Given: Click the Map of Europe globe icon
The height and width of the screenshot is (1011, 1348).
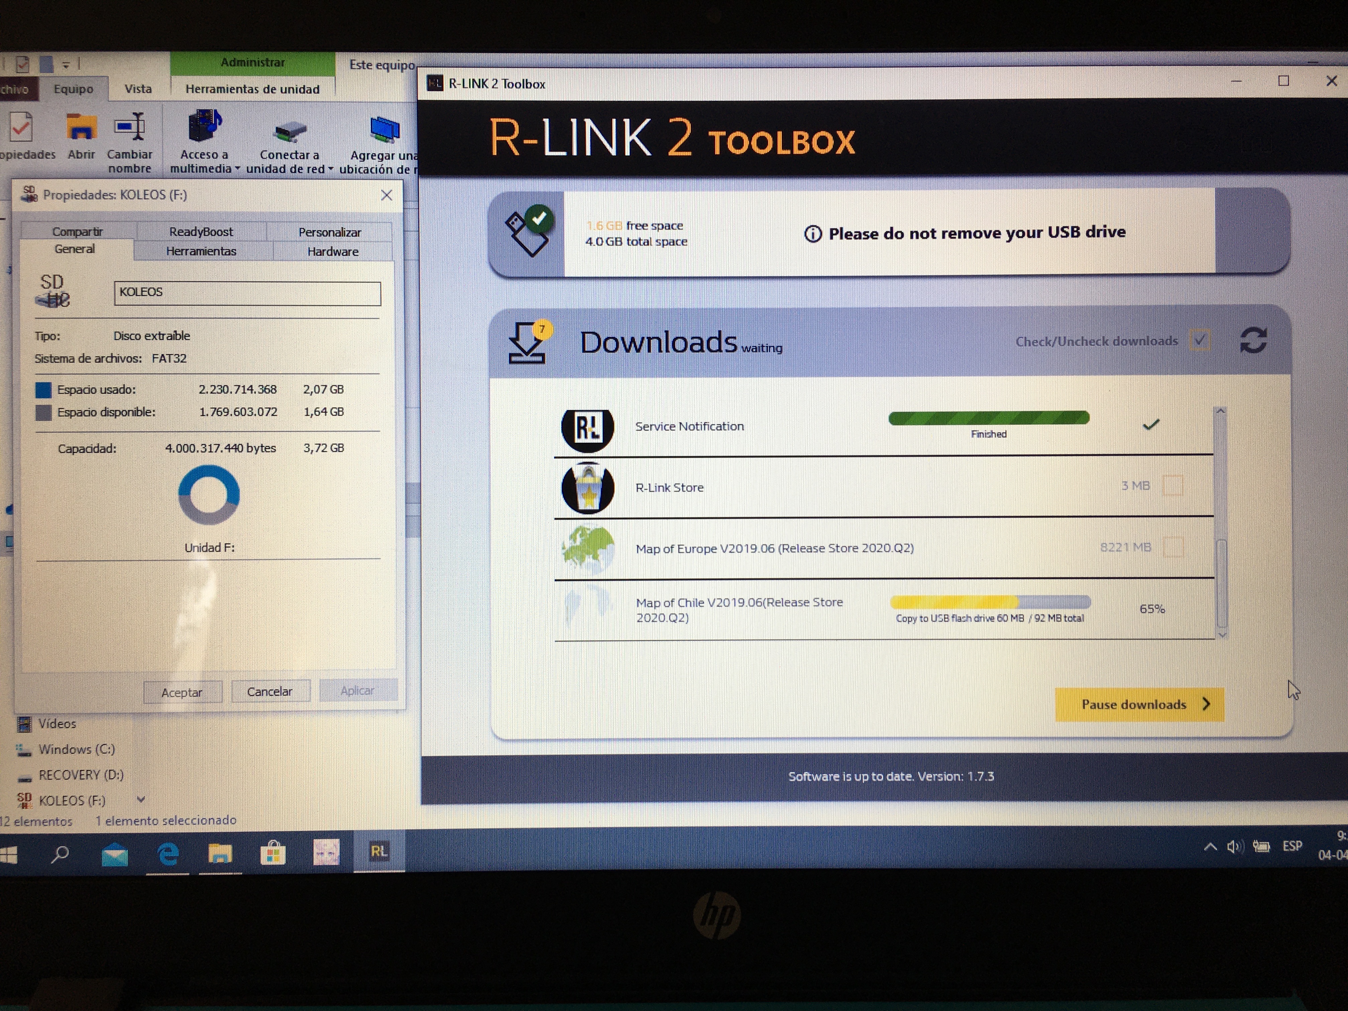Looking at the screenshot, I should pyautogui.click(x=587, y=549).
